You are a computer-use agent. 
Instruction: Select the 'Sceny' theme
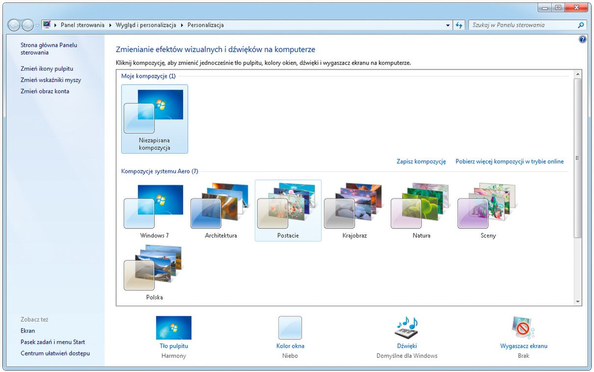pyautogui.click(x=488, y=211)
